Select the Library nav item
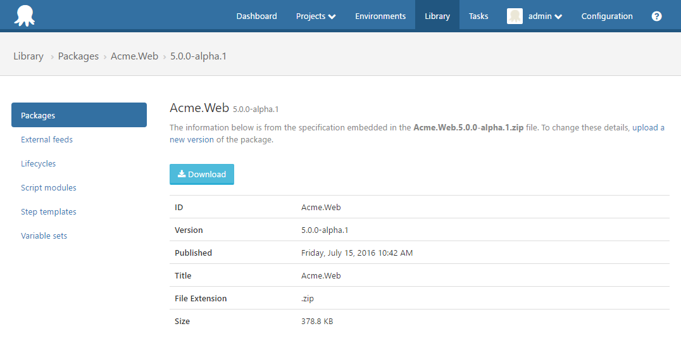This screenshot has width=681, height=357. tap(437, 16)
